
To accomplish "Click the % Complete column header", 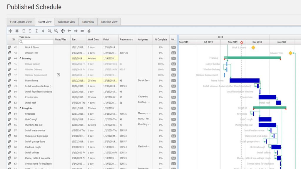I will coord(160,39).
